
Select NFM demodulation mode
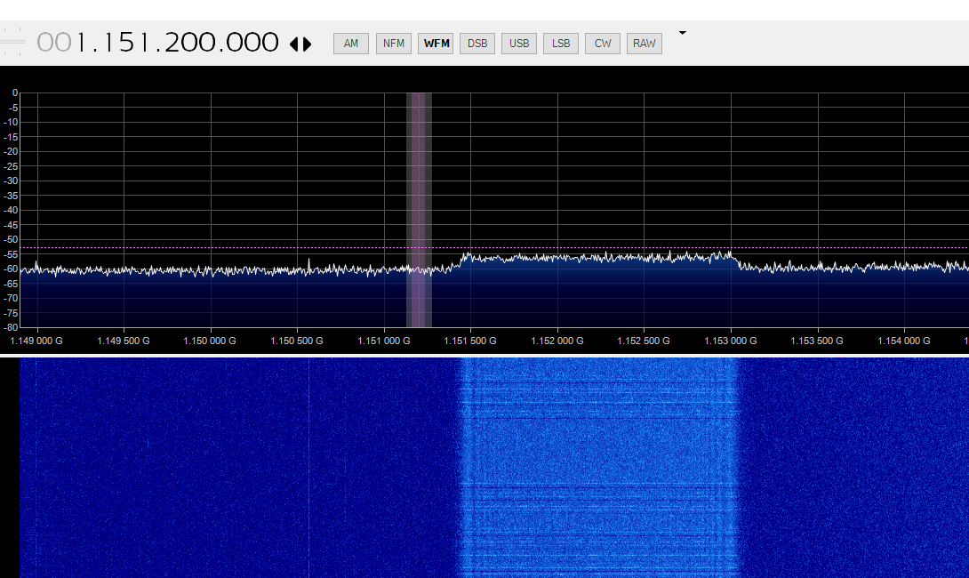[394, 44]
